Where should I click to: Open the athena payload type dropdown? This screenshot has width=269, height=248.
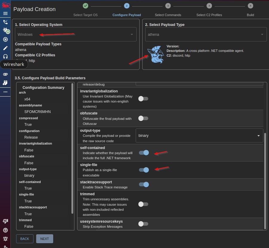point(206,34)
